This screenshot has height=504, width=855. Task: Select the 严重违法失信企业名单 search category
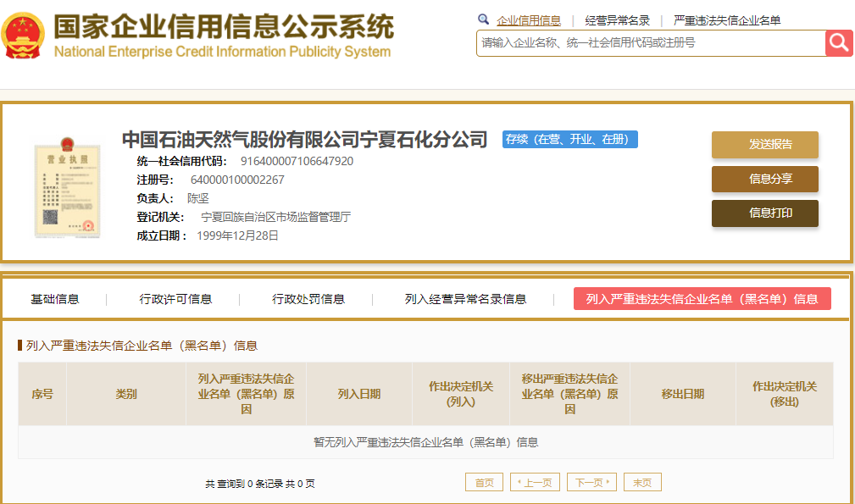727,20
